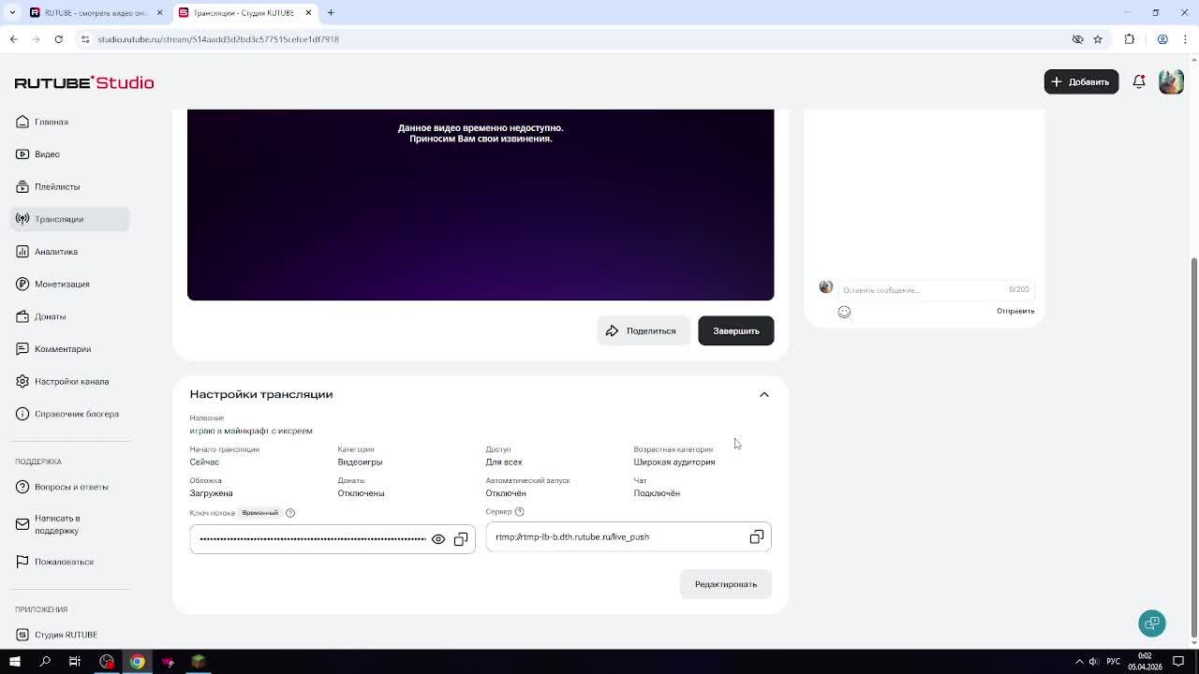Click the video player area

point(481,205)
